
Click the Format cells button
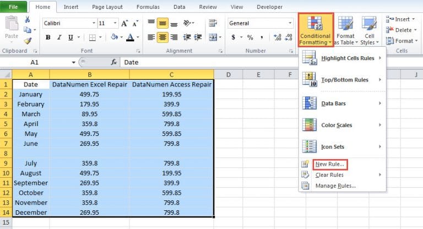pos(402,41)
